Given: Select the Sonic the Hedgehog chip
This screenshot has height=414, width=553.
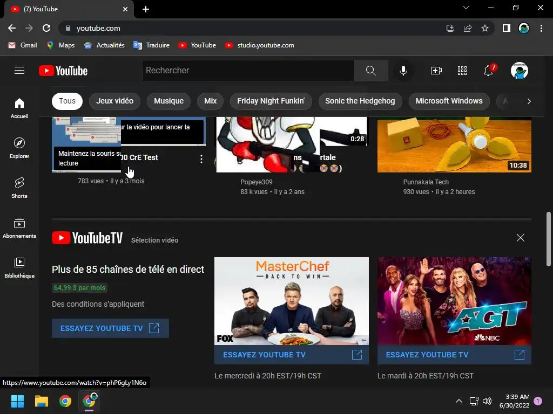Looking at the screenshot, I should pyautogui.click(x=360, y=101).
